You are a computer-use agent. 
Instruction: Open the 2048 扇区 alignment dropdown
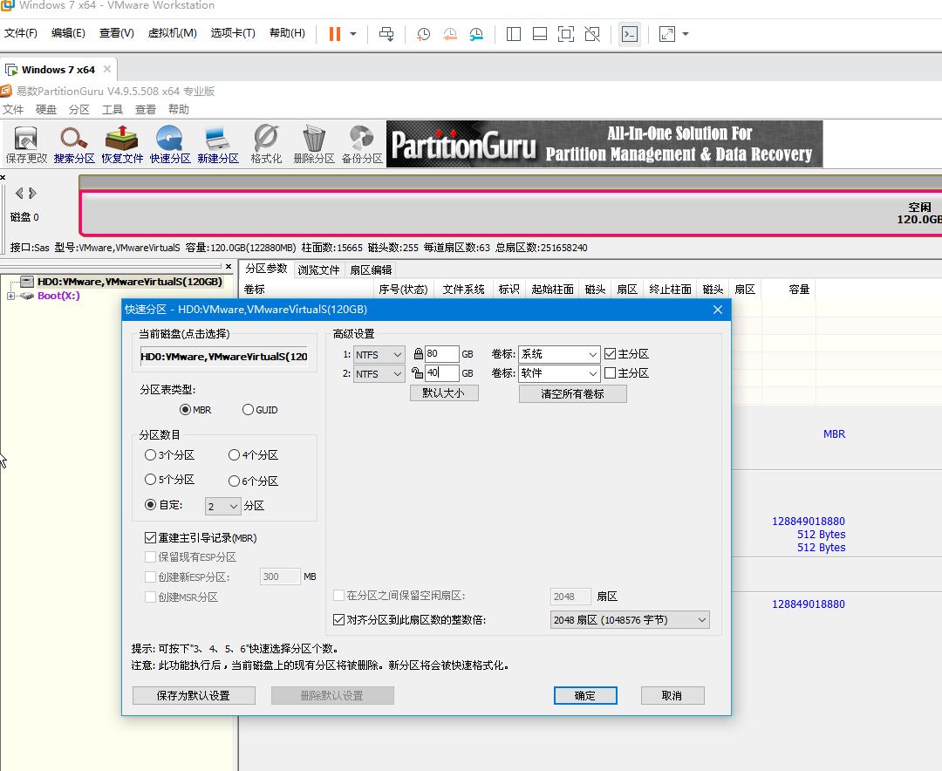(630, 619)
